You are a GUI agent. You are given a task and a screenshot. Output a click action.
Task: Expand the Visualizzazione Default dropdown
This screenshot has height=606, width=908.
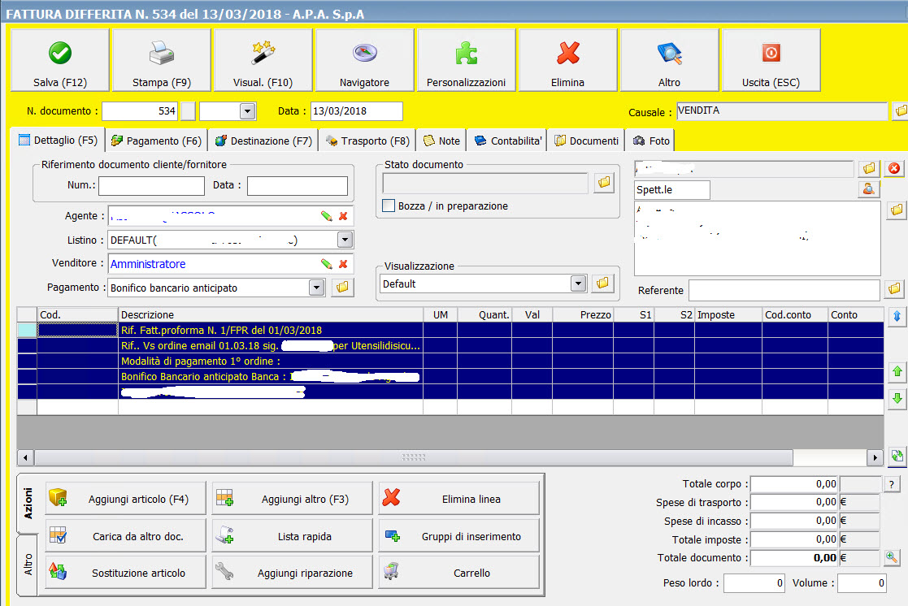click(578, 283)
